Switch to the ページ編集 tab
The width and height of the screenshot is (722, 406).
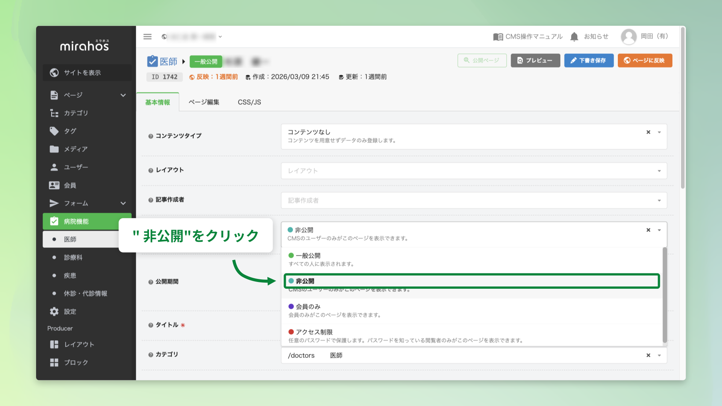pos(204,102)
